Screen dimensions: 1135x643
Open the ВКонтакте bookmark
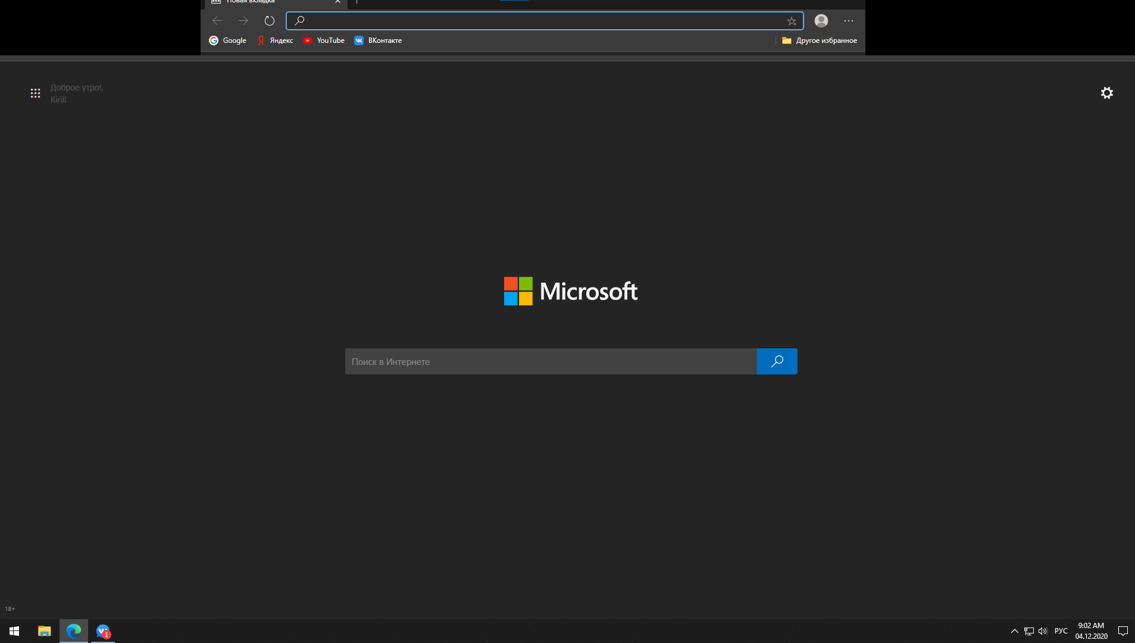click(x=378, y=40)
